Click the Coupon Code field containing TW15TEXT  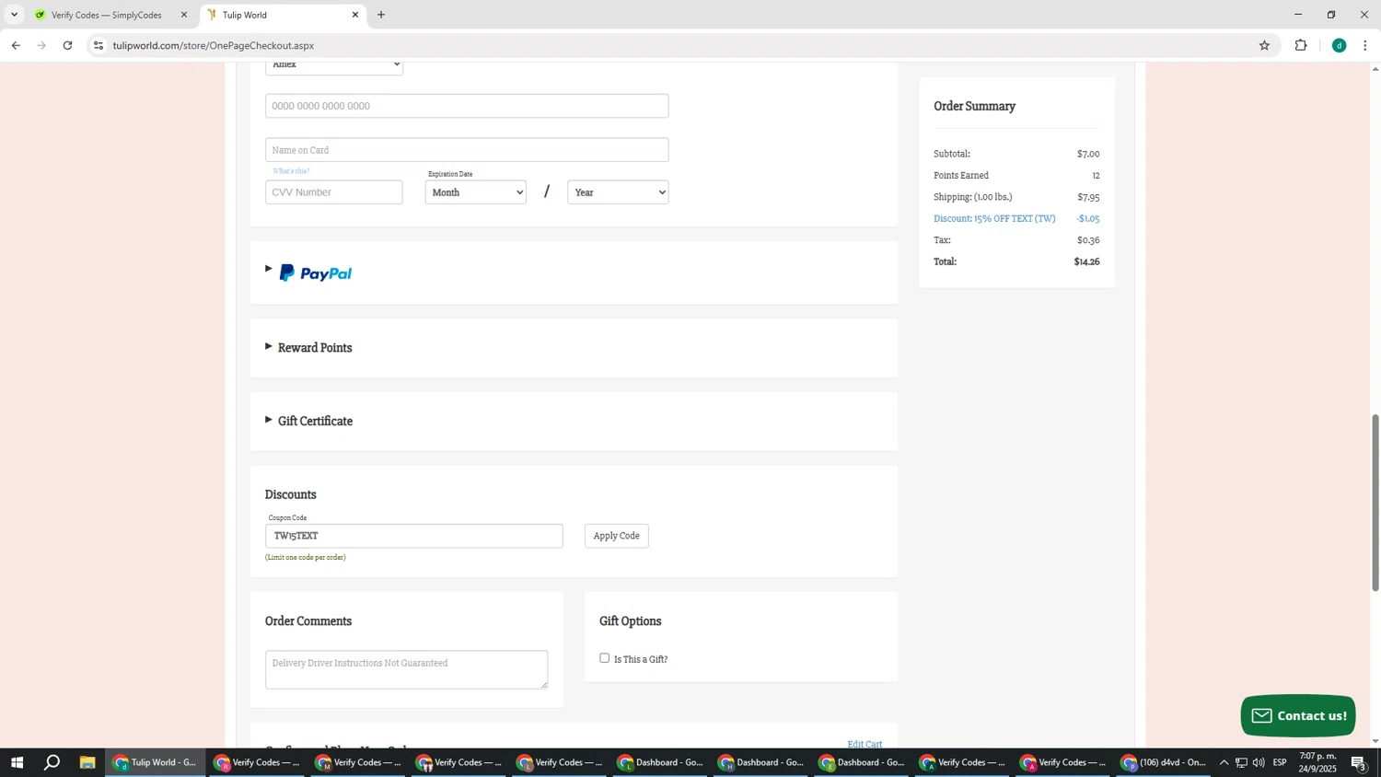(x=414, y=536)
